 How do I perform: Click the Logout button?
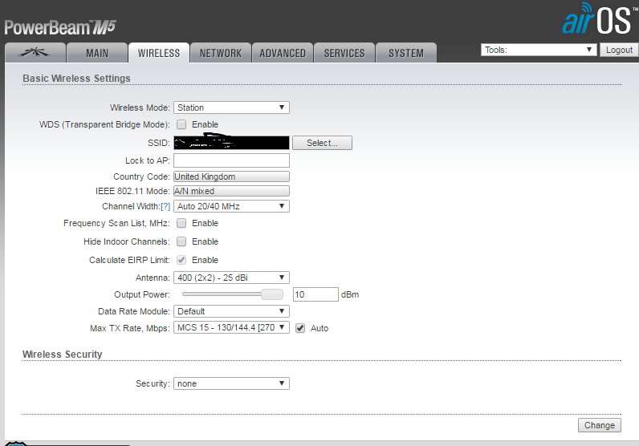619,50
